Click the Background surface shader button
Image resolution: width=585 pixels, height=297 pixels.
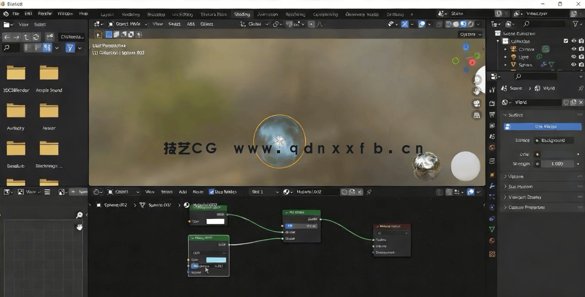click(x=553, y=140)
